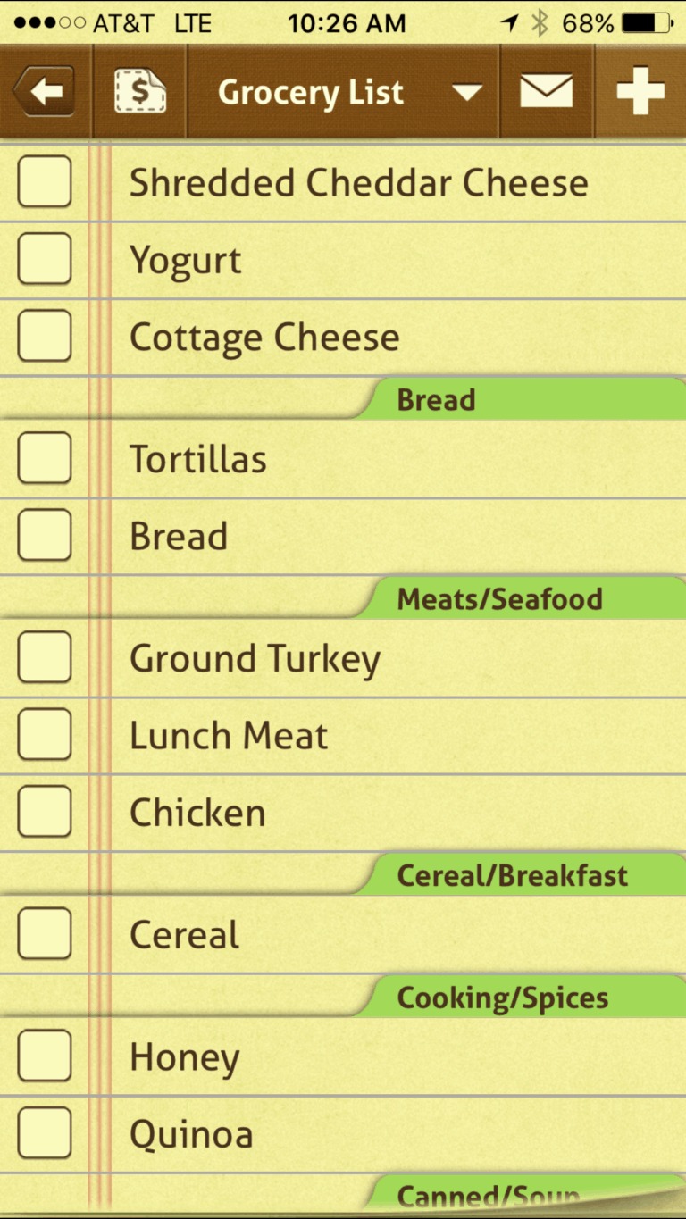Image resolution: width=686 pixels, height=1219 pixels.
Task: Tap the Bluetooth status icon
Action: [x=539, y=23]
